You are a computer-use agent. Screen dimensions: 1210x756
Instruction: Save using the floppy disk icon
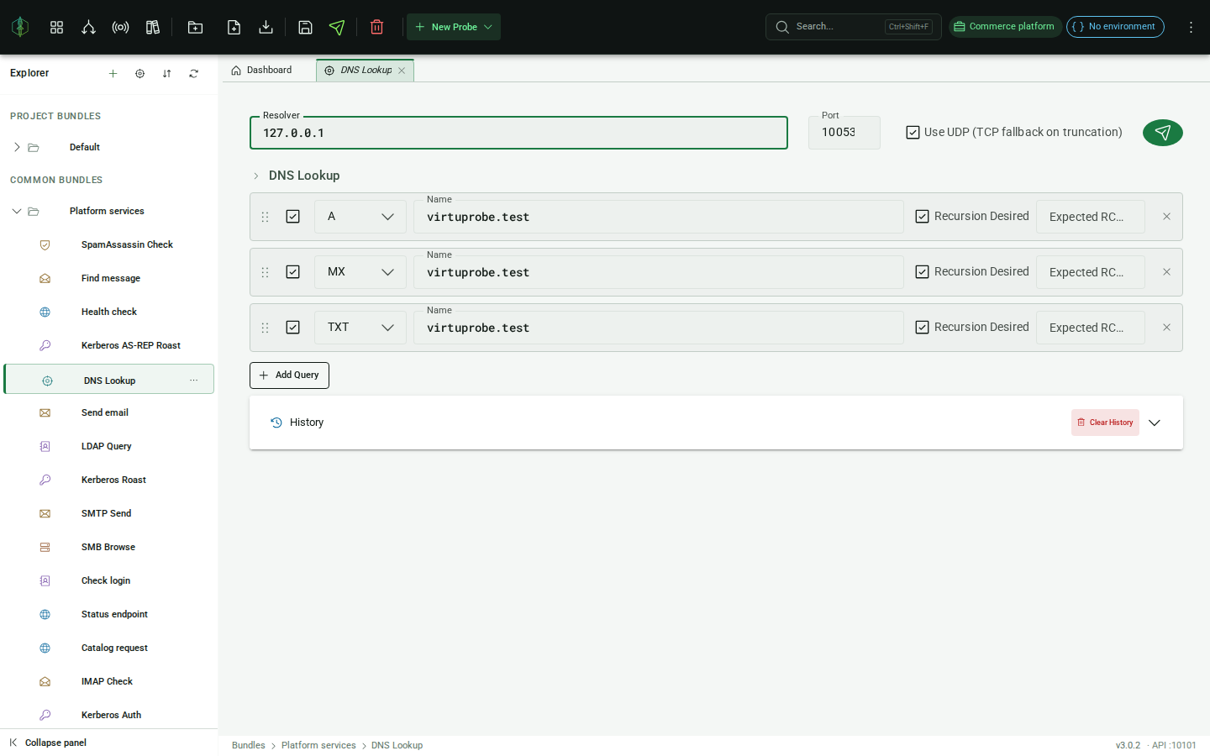(305, 27)
